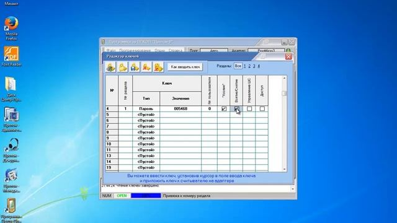Select the '<Пустой>' type cell in row 9

coord(146,138)
